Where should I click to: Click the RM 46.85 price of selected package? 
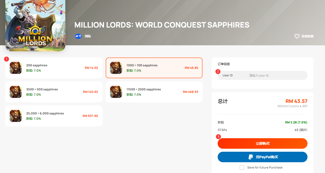point(191,68)
